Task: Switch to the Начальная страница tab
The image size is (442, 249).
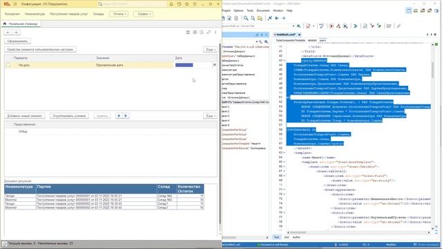Action: [x=21, y=24]
